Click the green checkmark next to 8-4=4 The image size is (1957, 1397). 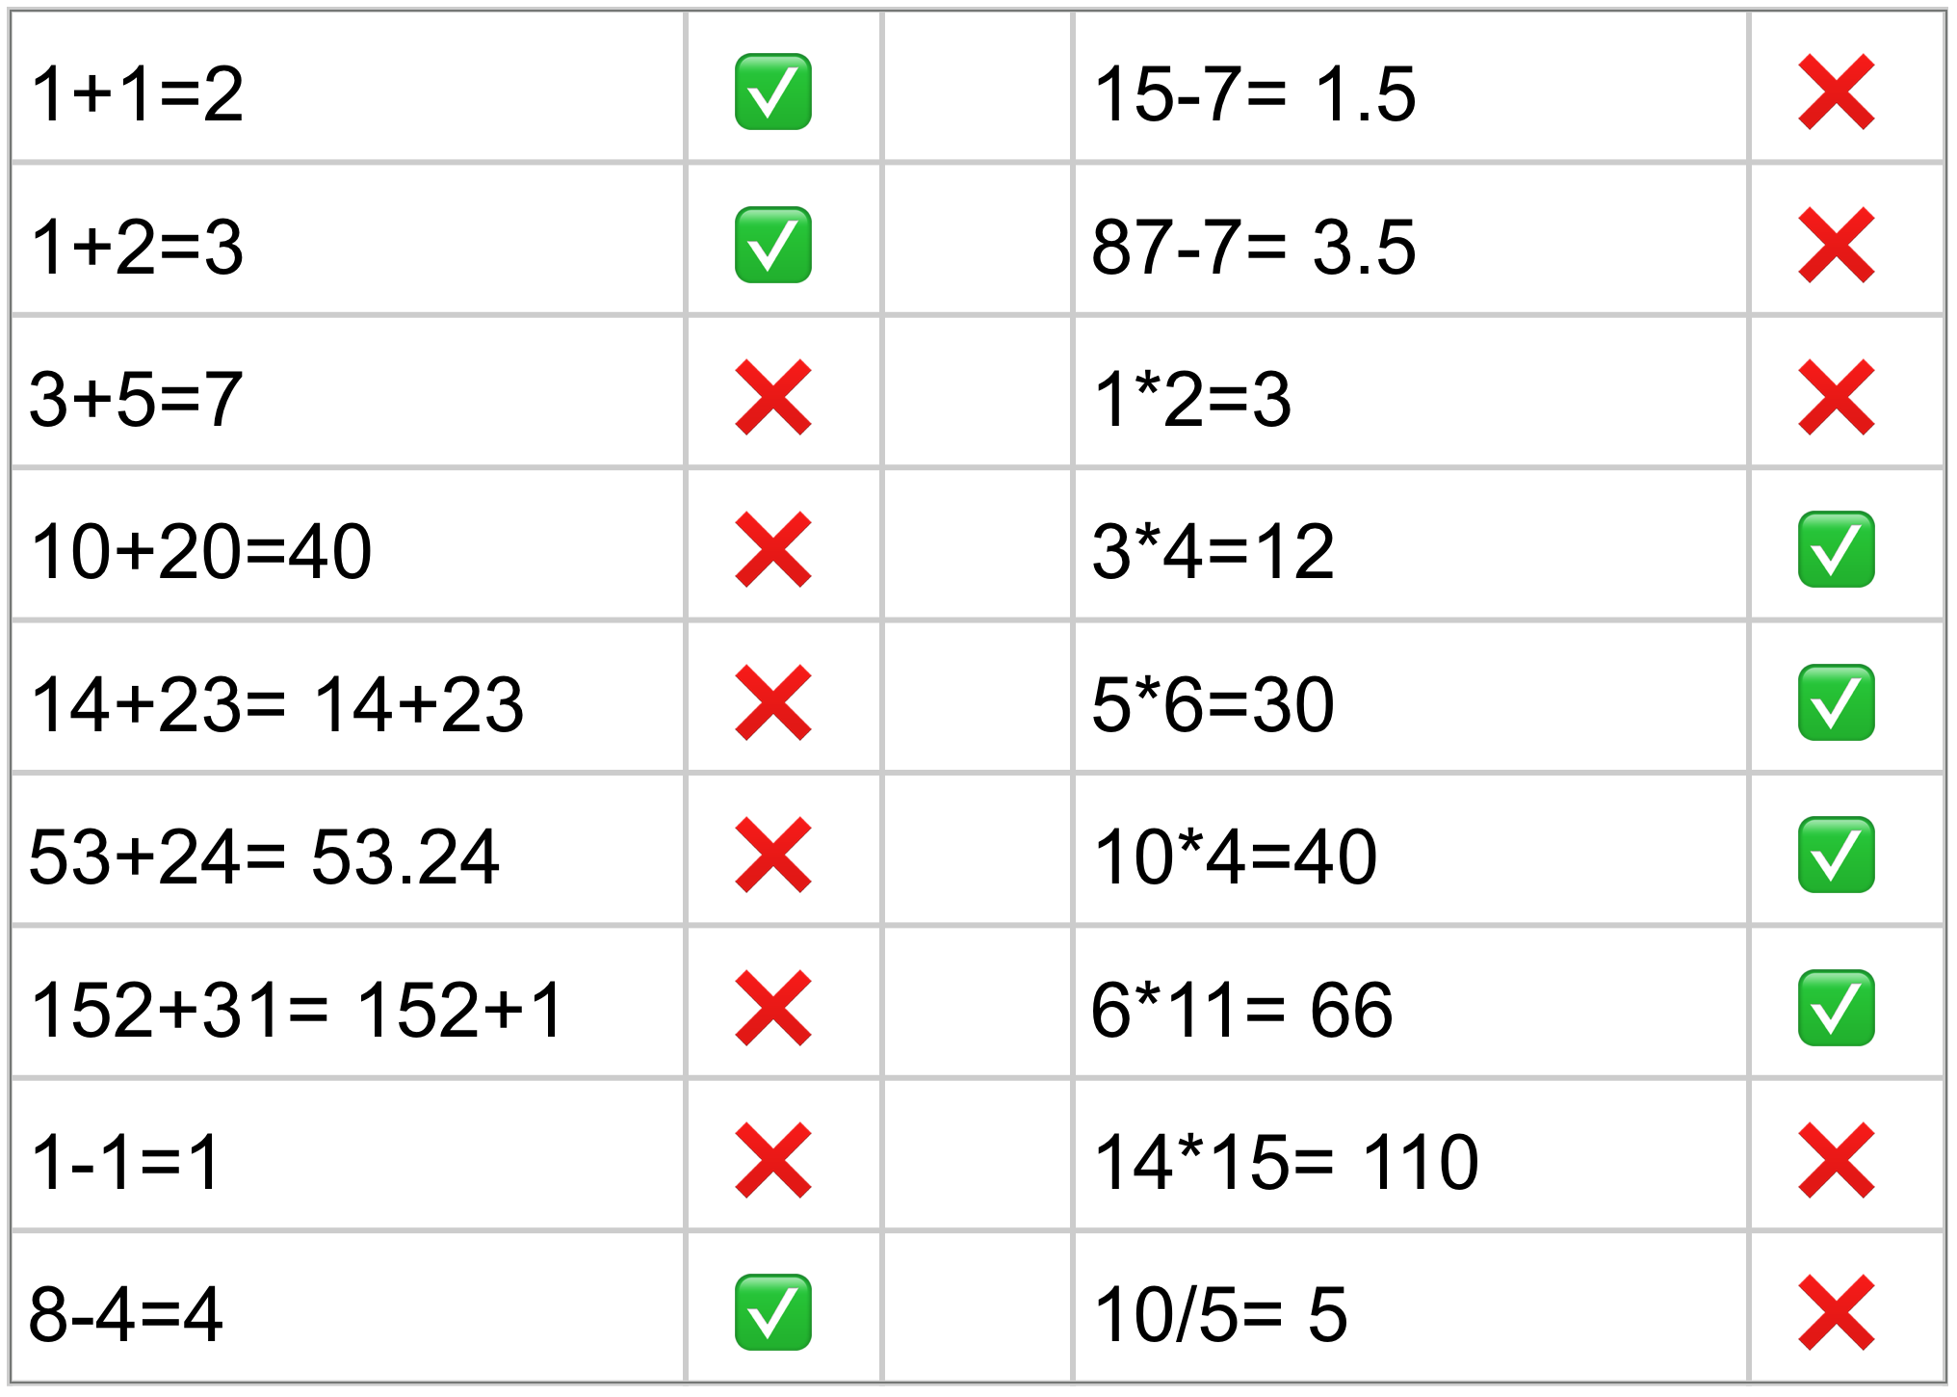772,1312
